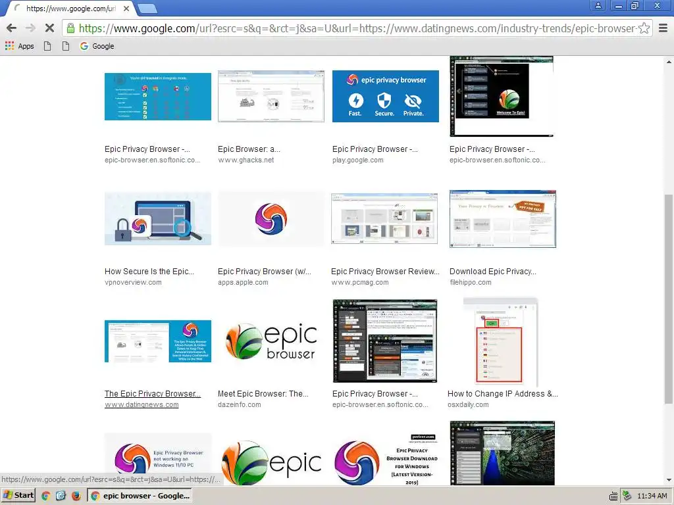Click the www.pcmag.com source text
The width and height of the screenshot is (674, 505).
[360, 283]
